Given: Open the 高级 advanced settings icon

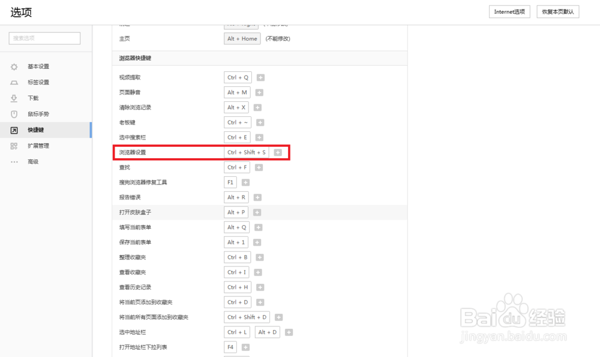Looking at the screenshot, I should tap(13, 161).
